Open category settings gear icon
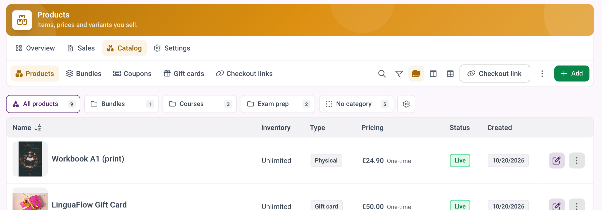 click(406, 104)
